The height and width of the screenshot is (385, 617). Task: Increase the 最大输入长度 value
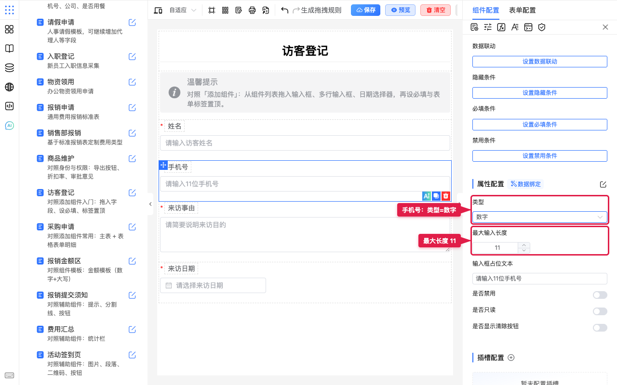[524, 245]
